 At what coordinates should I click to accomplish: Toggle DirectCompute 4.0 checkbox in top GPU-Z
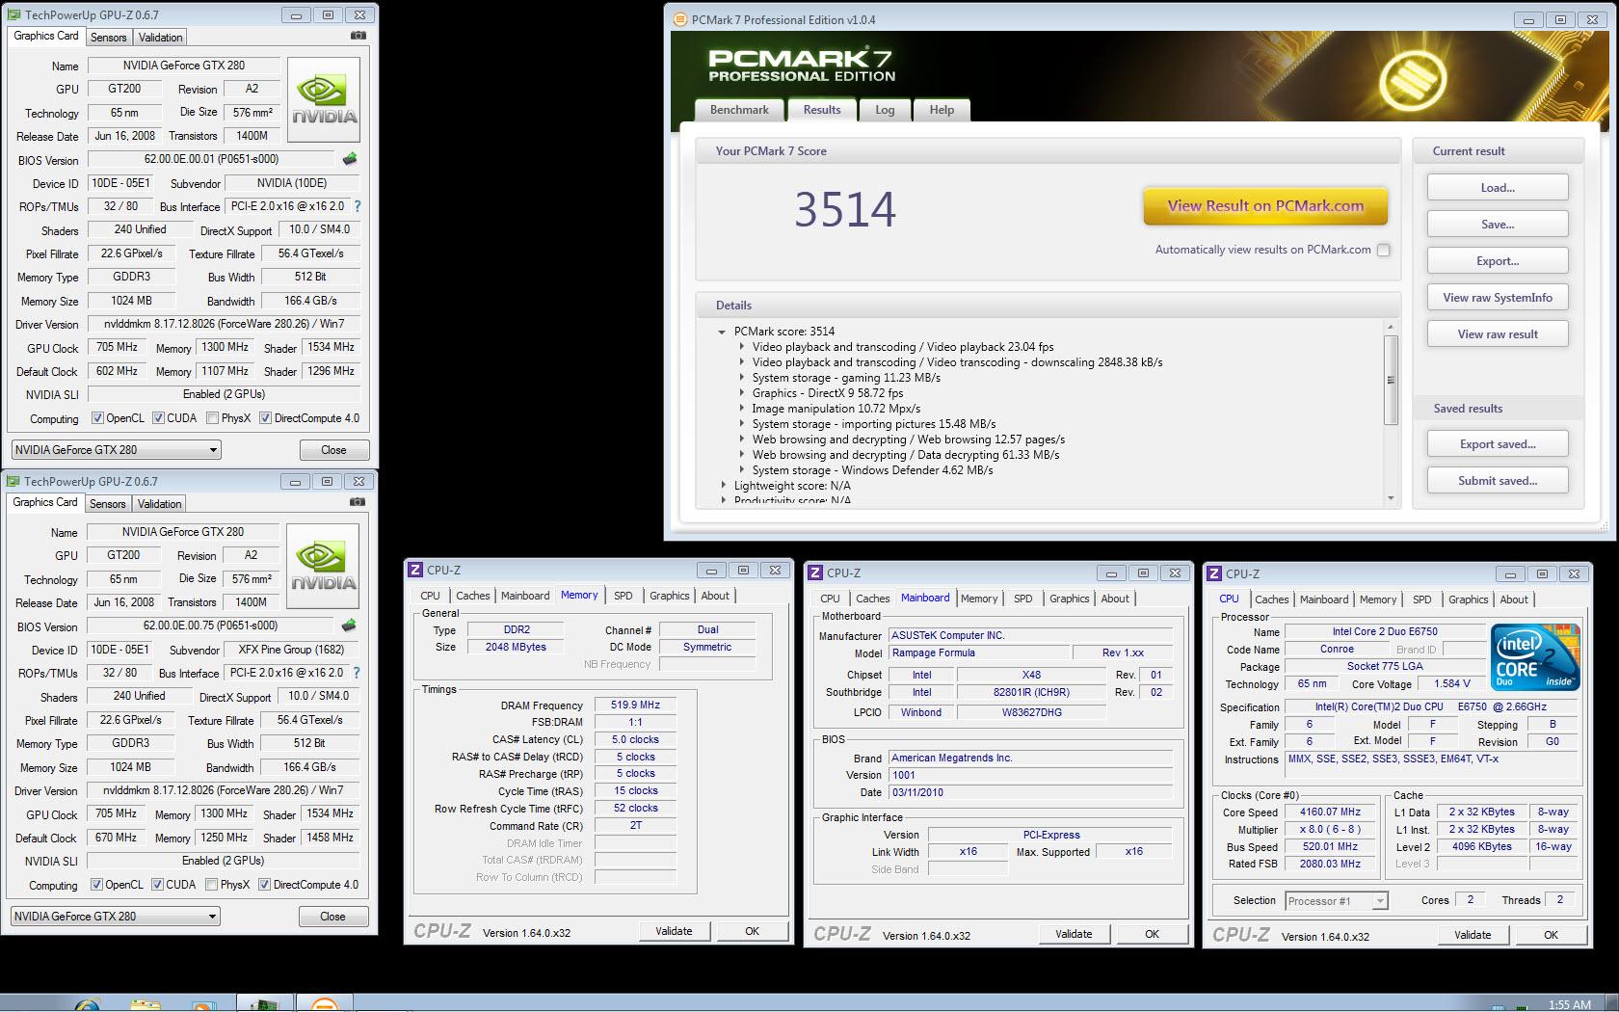(265, 418)
